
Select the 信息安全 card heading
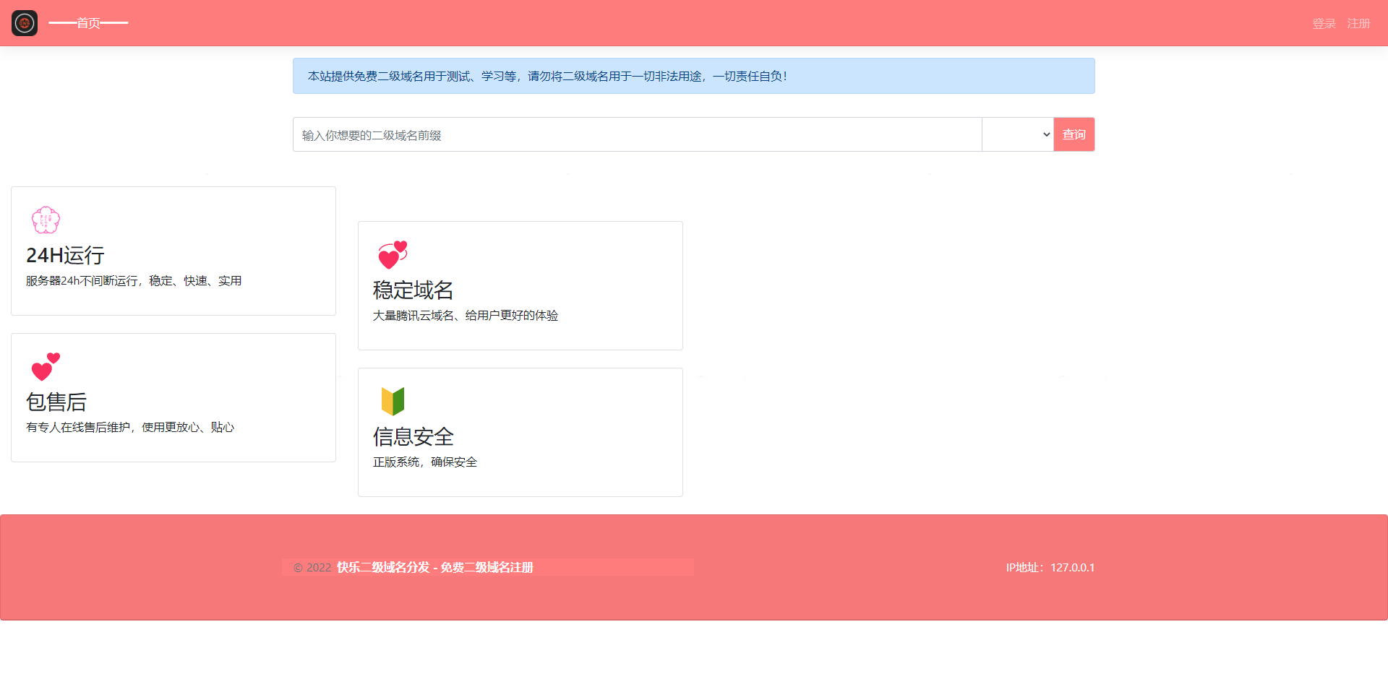pos(413,436)
